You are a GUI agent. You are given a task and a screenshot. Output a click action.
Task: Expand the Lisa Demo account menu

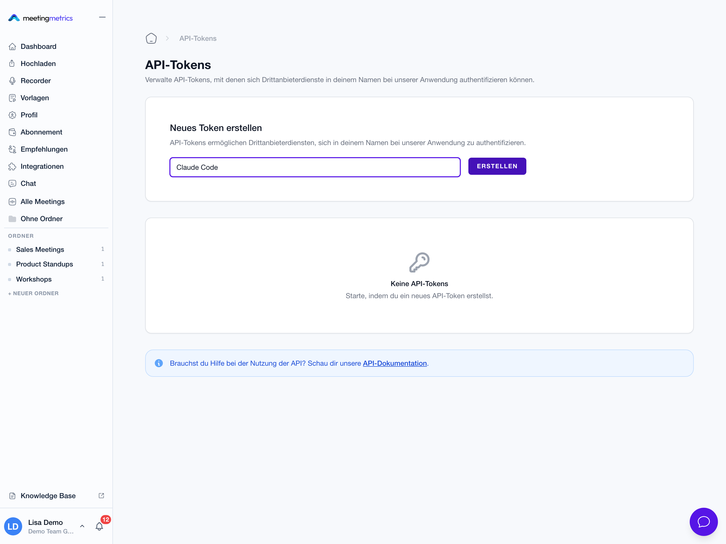click(x=82, y=526)
